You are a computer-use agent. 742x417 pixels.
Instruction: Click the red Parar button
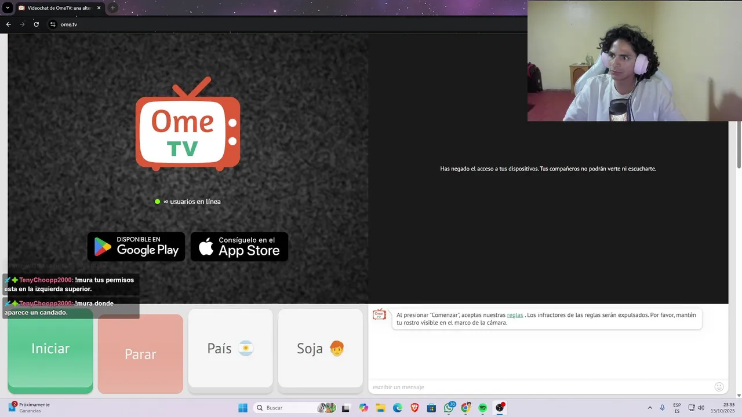click(140, 354)
